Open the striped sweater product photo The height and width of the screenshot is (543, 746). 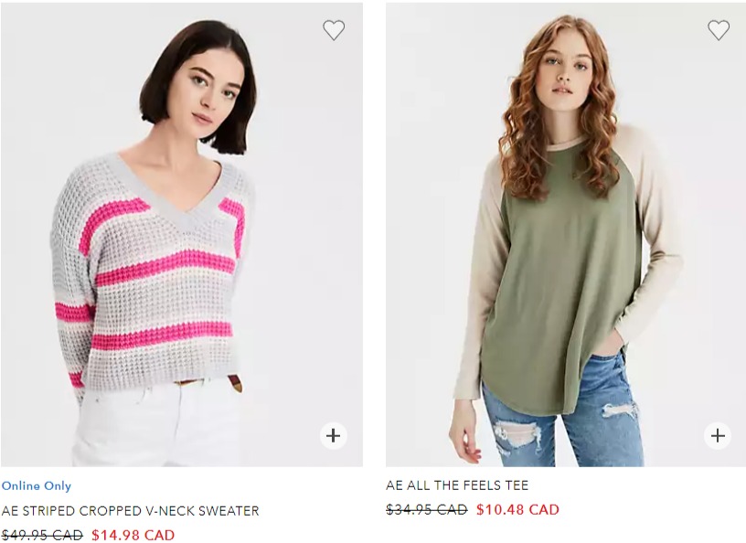coord(182,235)
